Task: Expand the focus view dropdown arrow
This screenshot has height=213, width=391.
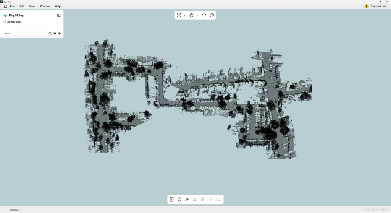Action: click(185, 15)
